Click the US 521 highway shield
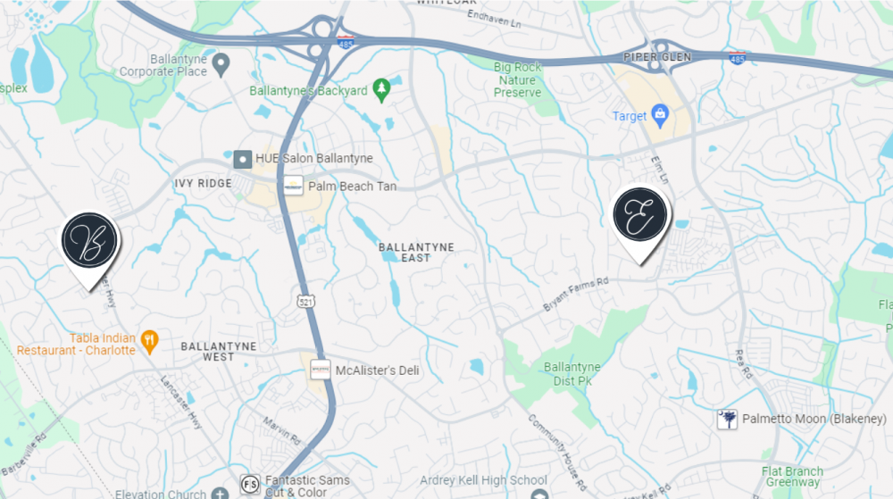 (305, 302)
